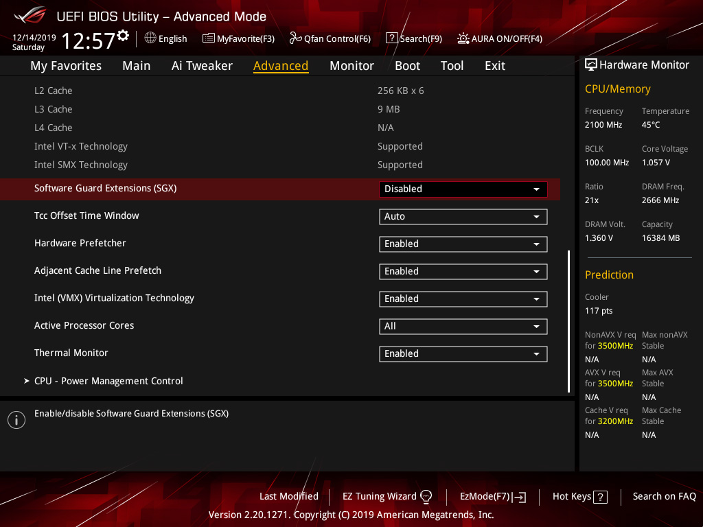Viewport: 703px width, 527px height.
Task: Click the MyFavorite list icon
Action: pyautogui.click(x=209, y=38)
